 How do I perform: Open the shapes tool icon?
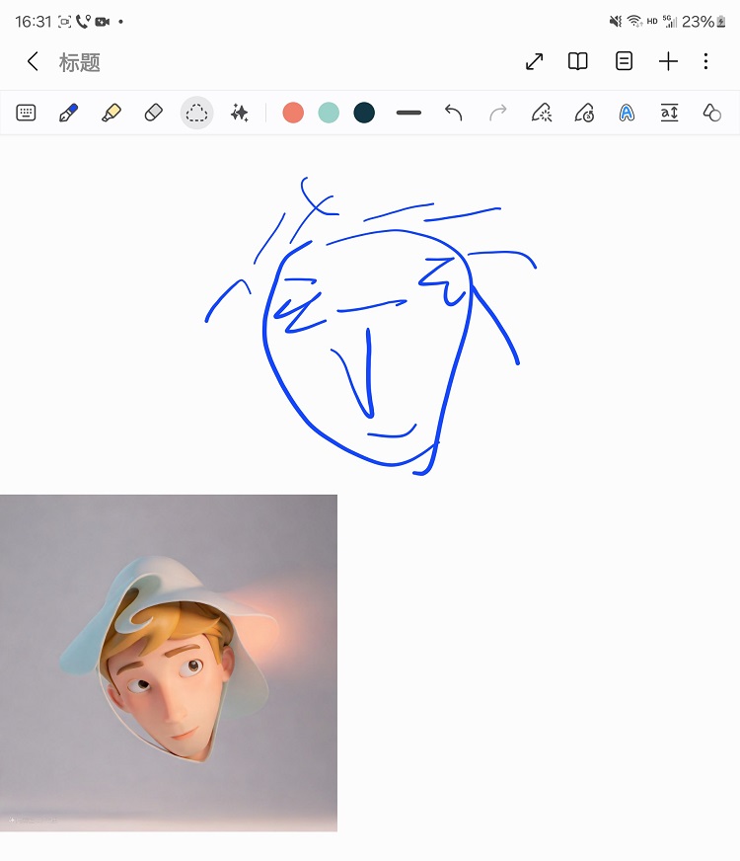712,113
